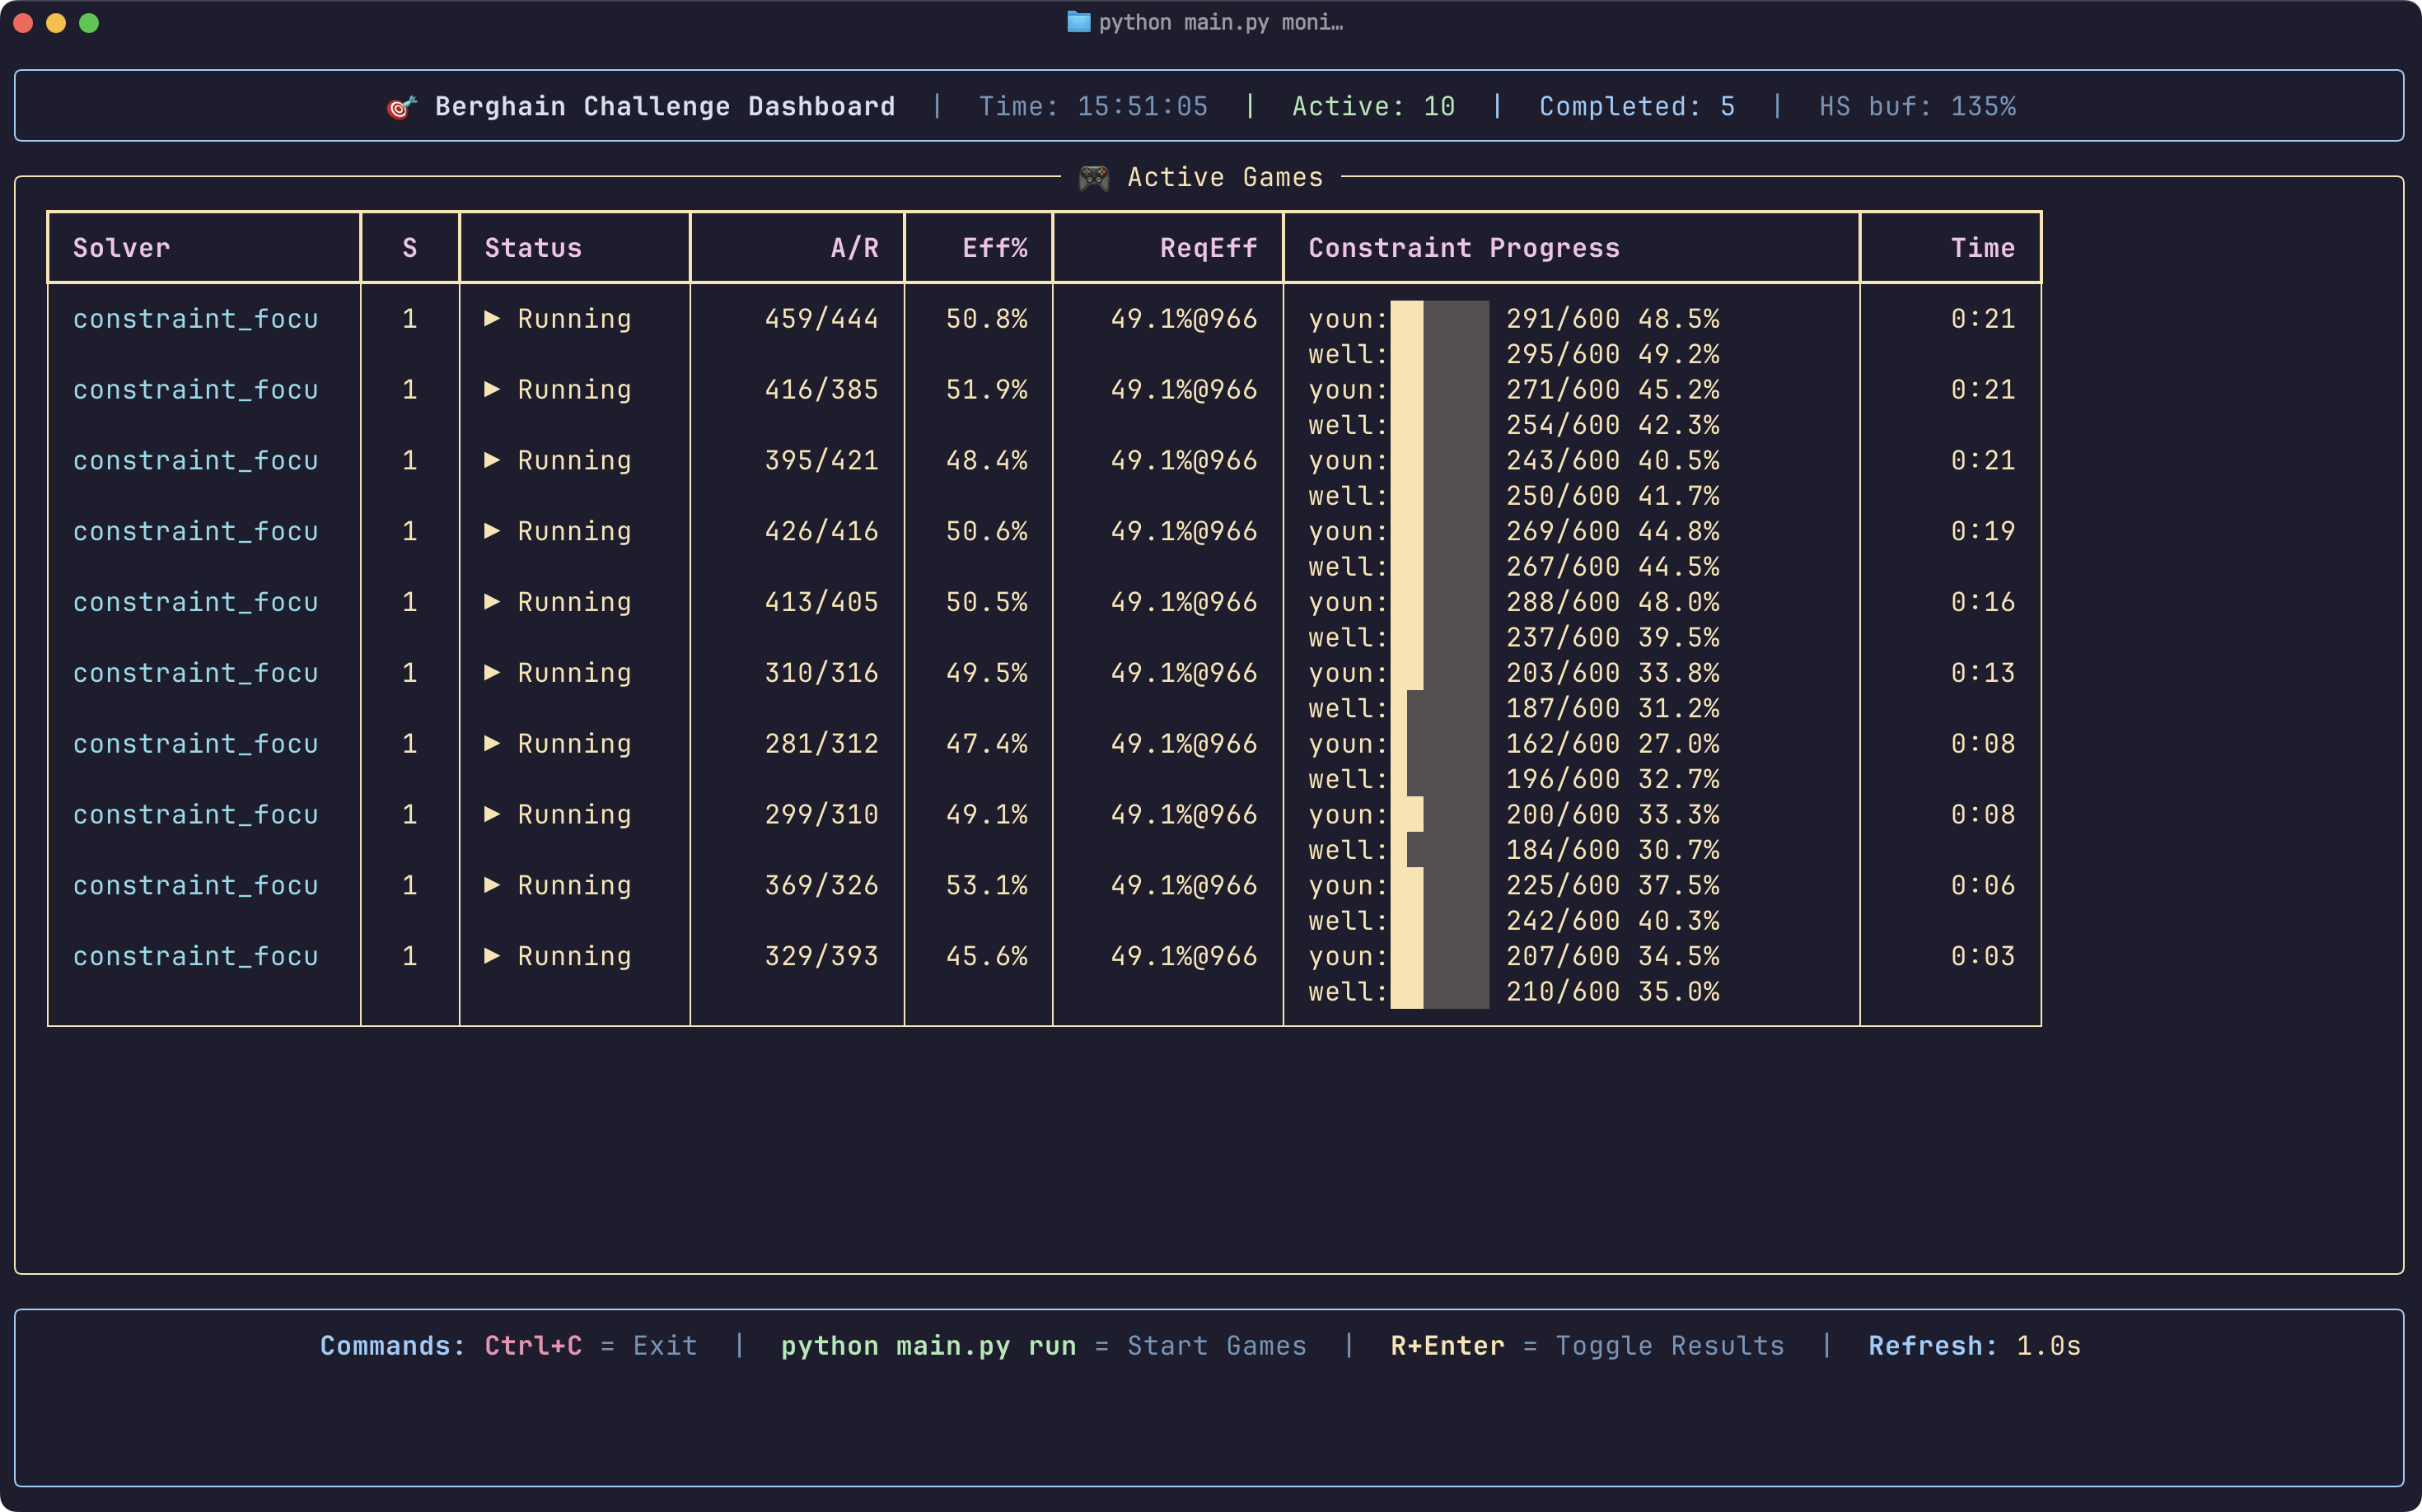Click the running arrow icon in the 310/316 row

pos(492,673)
